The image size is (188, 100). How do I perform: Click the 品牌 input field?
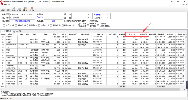[80, 17]
